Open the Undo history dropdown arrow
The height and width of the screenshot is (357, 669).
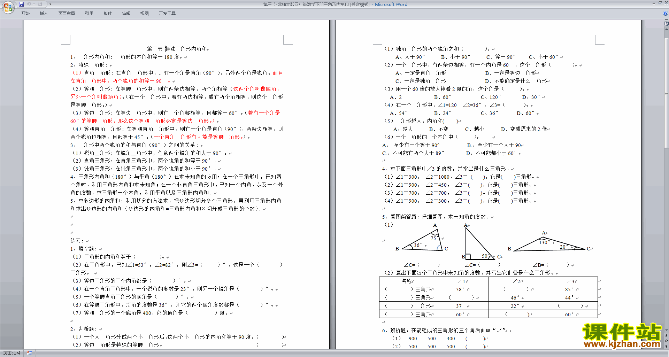tap(33, 4)
